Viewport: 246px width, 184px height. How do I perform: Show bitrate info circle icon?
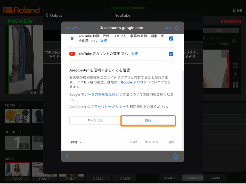pyautogui.click(x=234, y=41)
